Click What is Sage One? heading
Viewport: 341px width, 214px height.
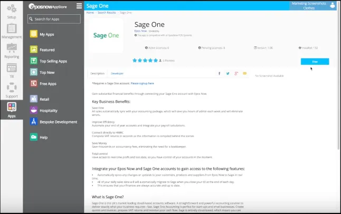[108, 197]
